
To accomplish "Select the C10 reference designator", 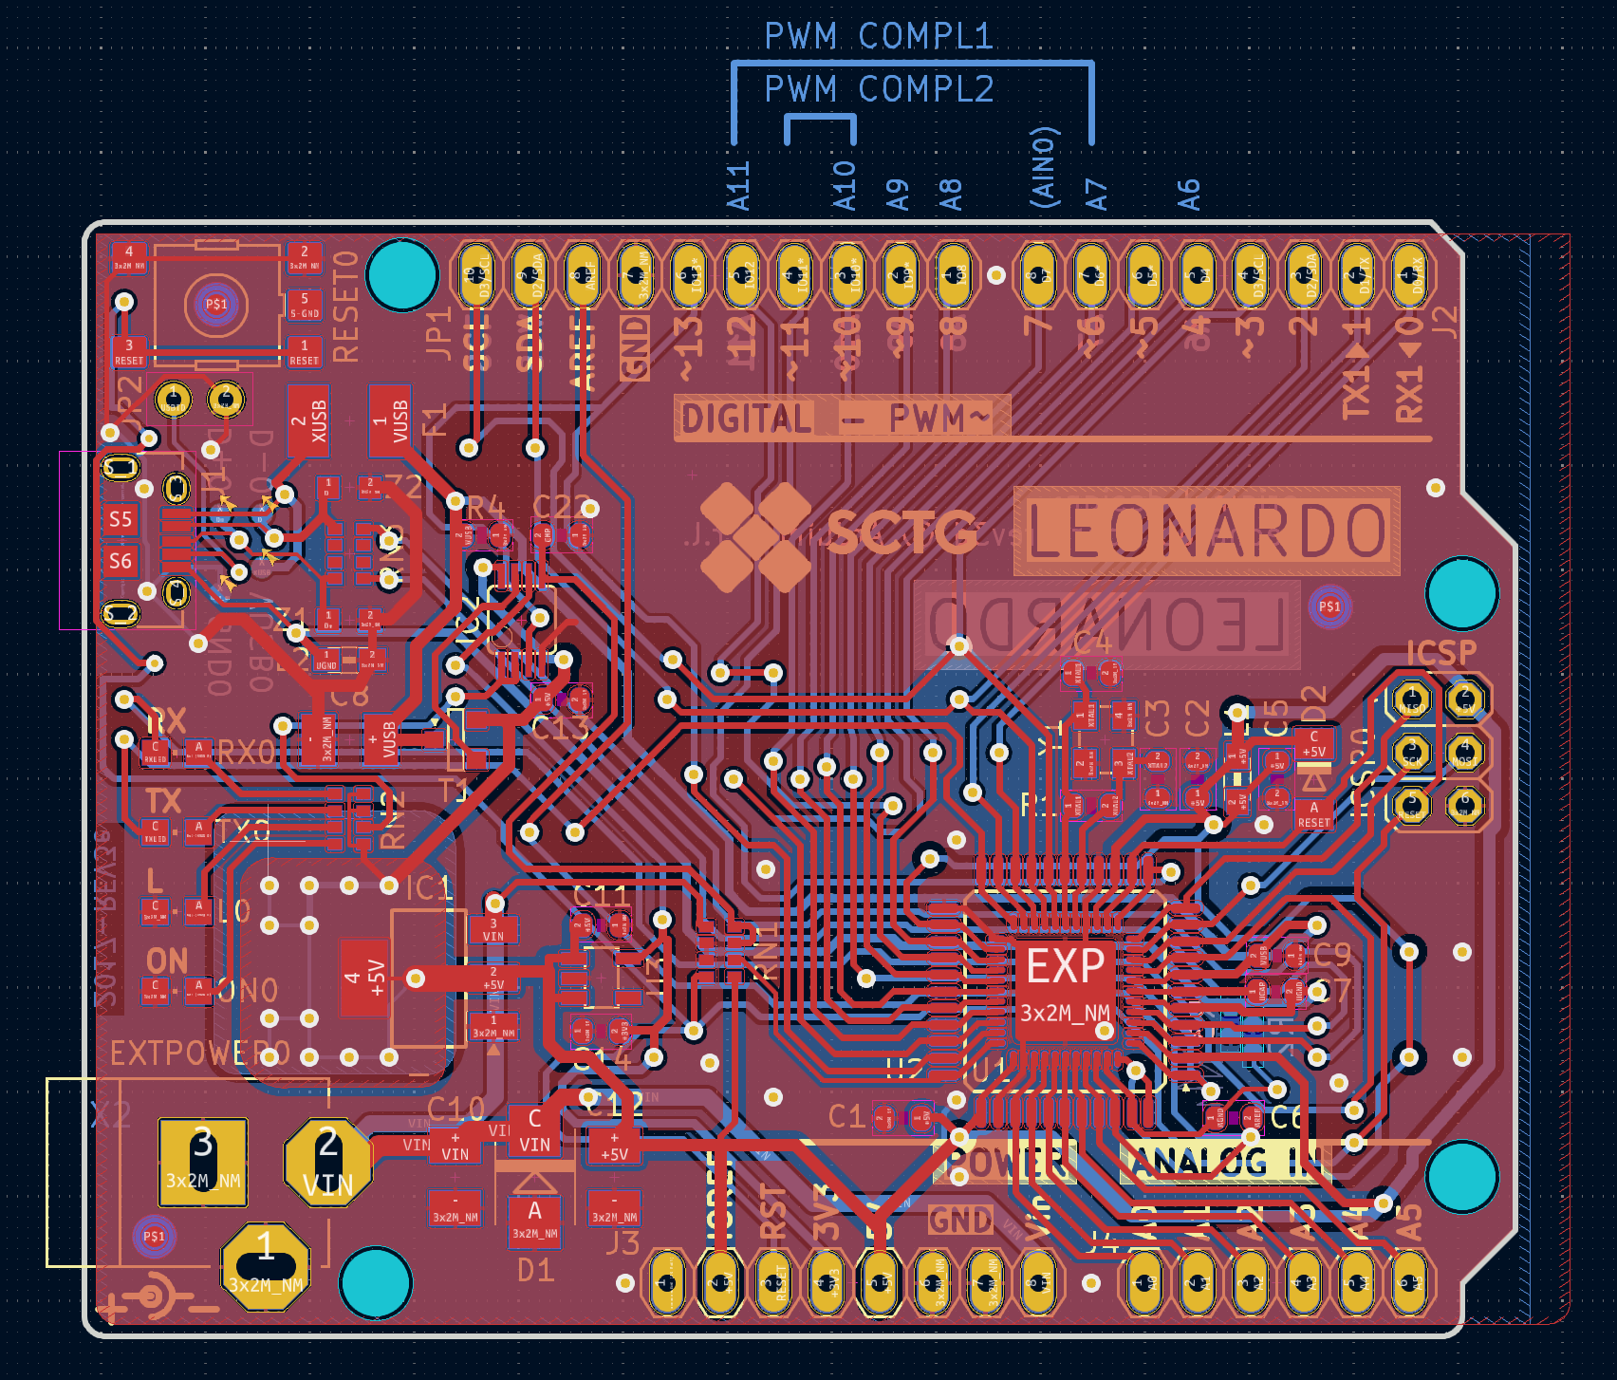I will (x=455, y=1109).
